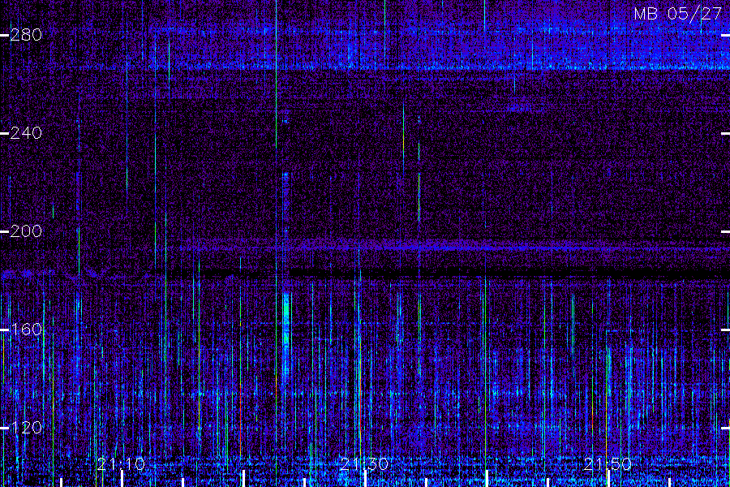Click the 21:50 time axis label
Screen dimensions: 730x487
pos(608,464)
